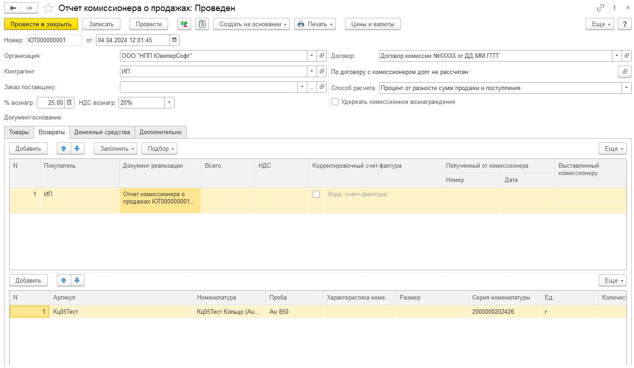Toggle Удержать комиссионное вознаграждение checkbox
Viewport: 634px width, 368px height.
335,102
